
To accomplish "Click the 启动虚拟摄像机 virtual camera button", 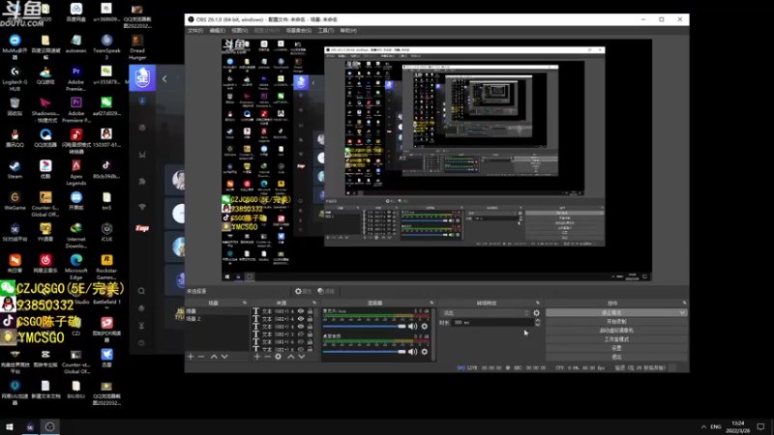I will [x=616, y=331].
